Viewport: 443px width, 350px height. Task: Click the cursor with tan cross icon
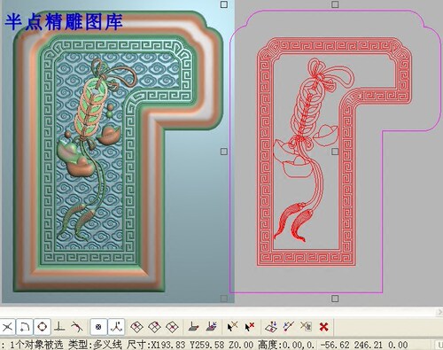pyautogui.click(x=232, y=327)
